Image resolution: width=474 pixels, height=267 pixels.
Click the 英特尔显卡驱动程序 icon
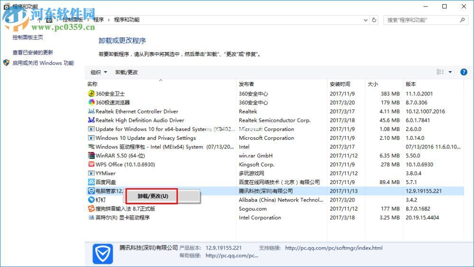[x=91, y=217]
